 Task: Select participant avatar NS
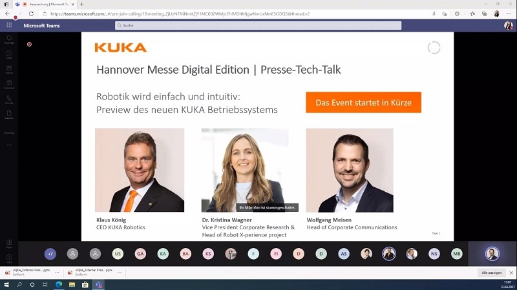coord(434,254)
